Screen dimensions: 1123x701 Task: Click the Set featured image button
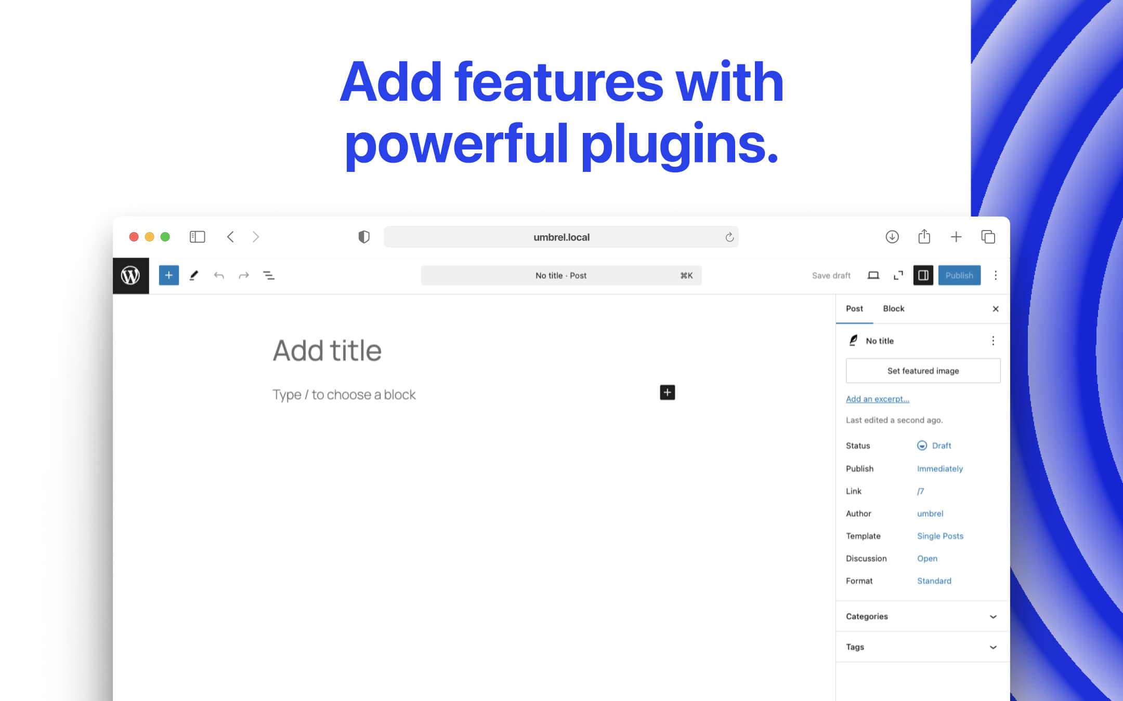tap(922, 370)
